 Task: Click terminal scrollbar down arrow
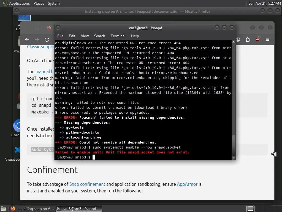[234, 158]
